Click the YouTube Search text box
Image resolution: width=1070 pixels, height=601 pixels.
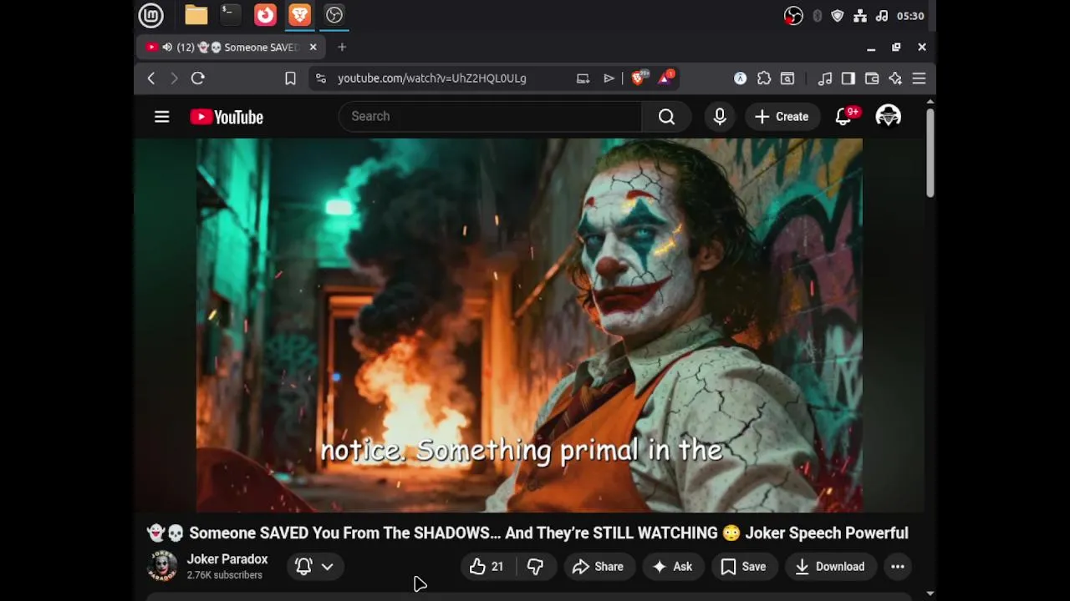pos(490,117)
